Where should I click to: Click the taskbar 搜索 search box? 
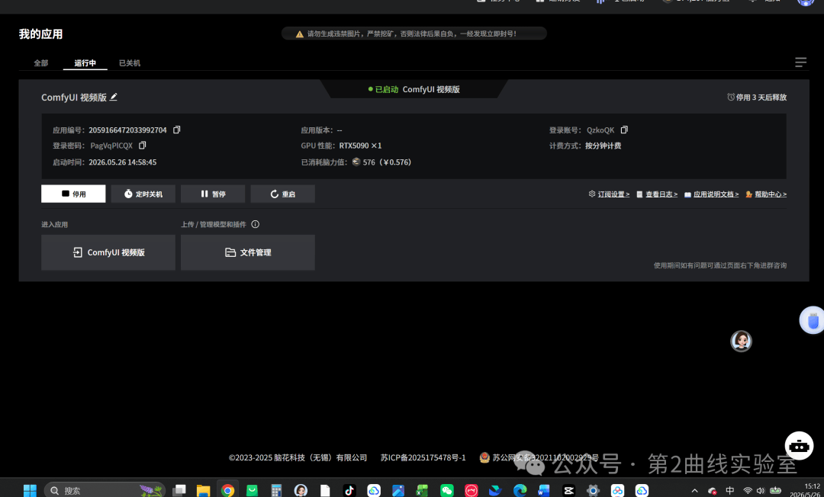click(x=105, y=491)
